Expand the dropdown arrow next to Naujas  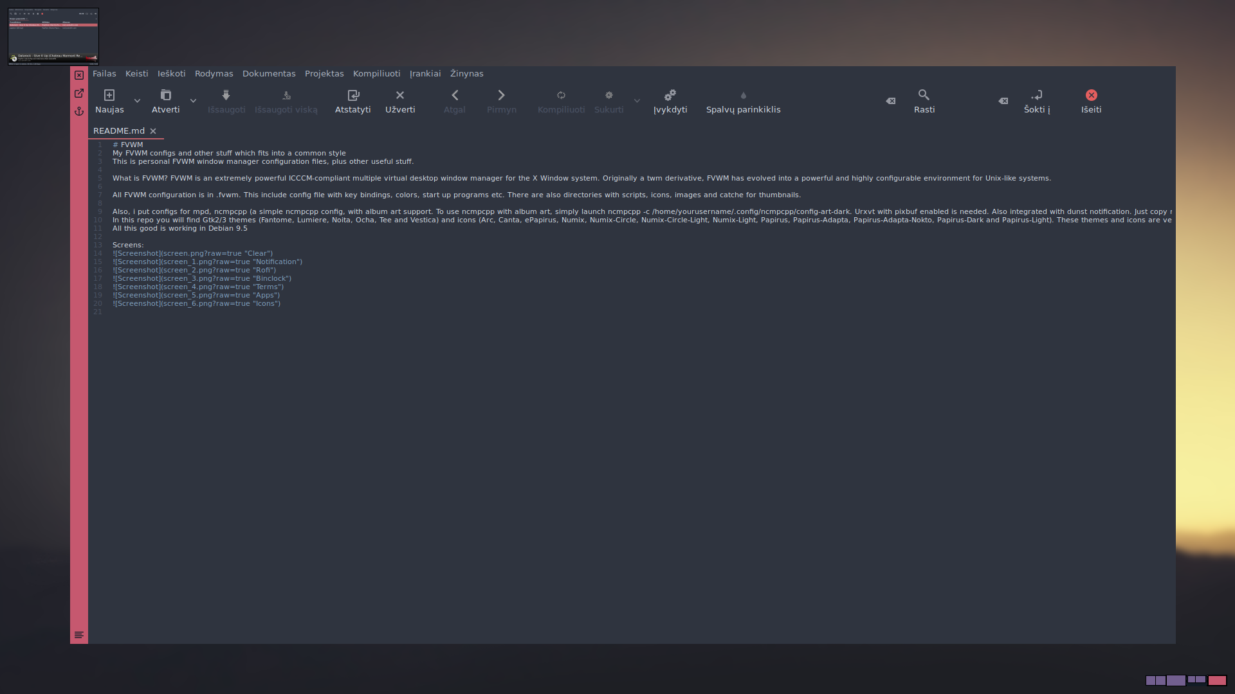137,101
